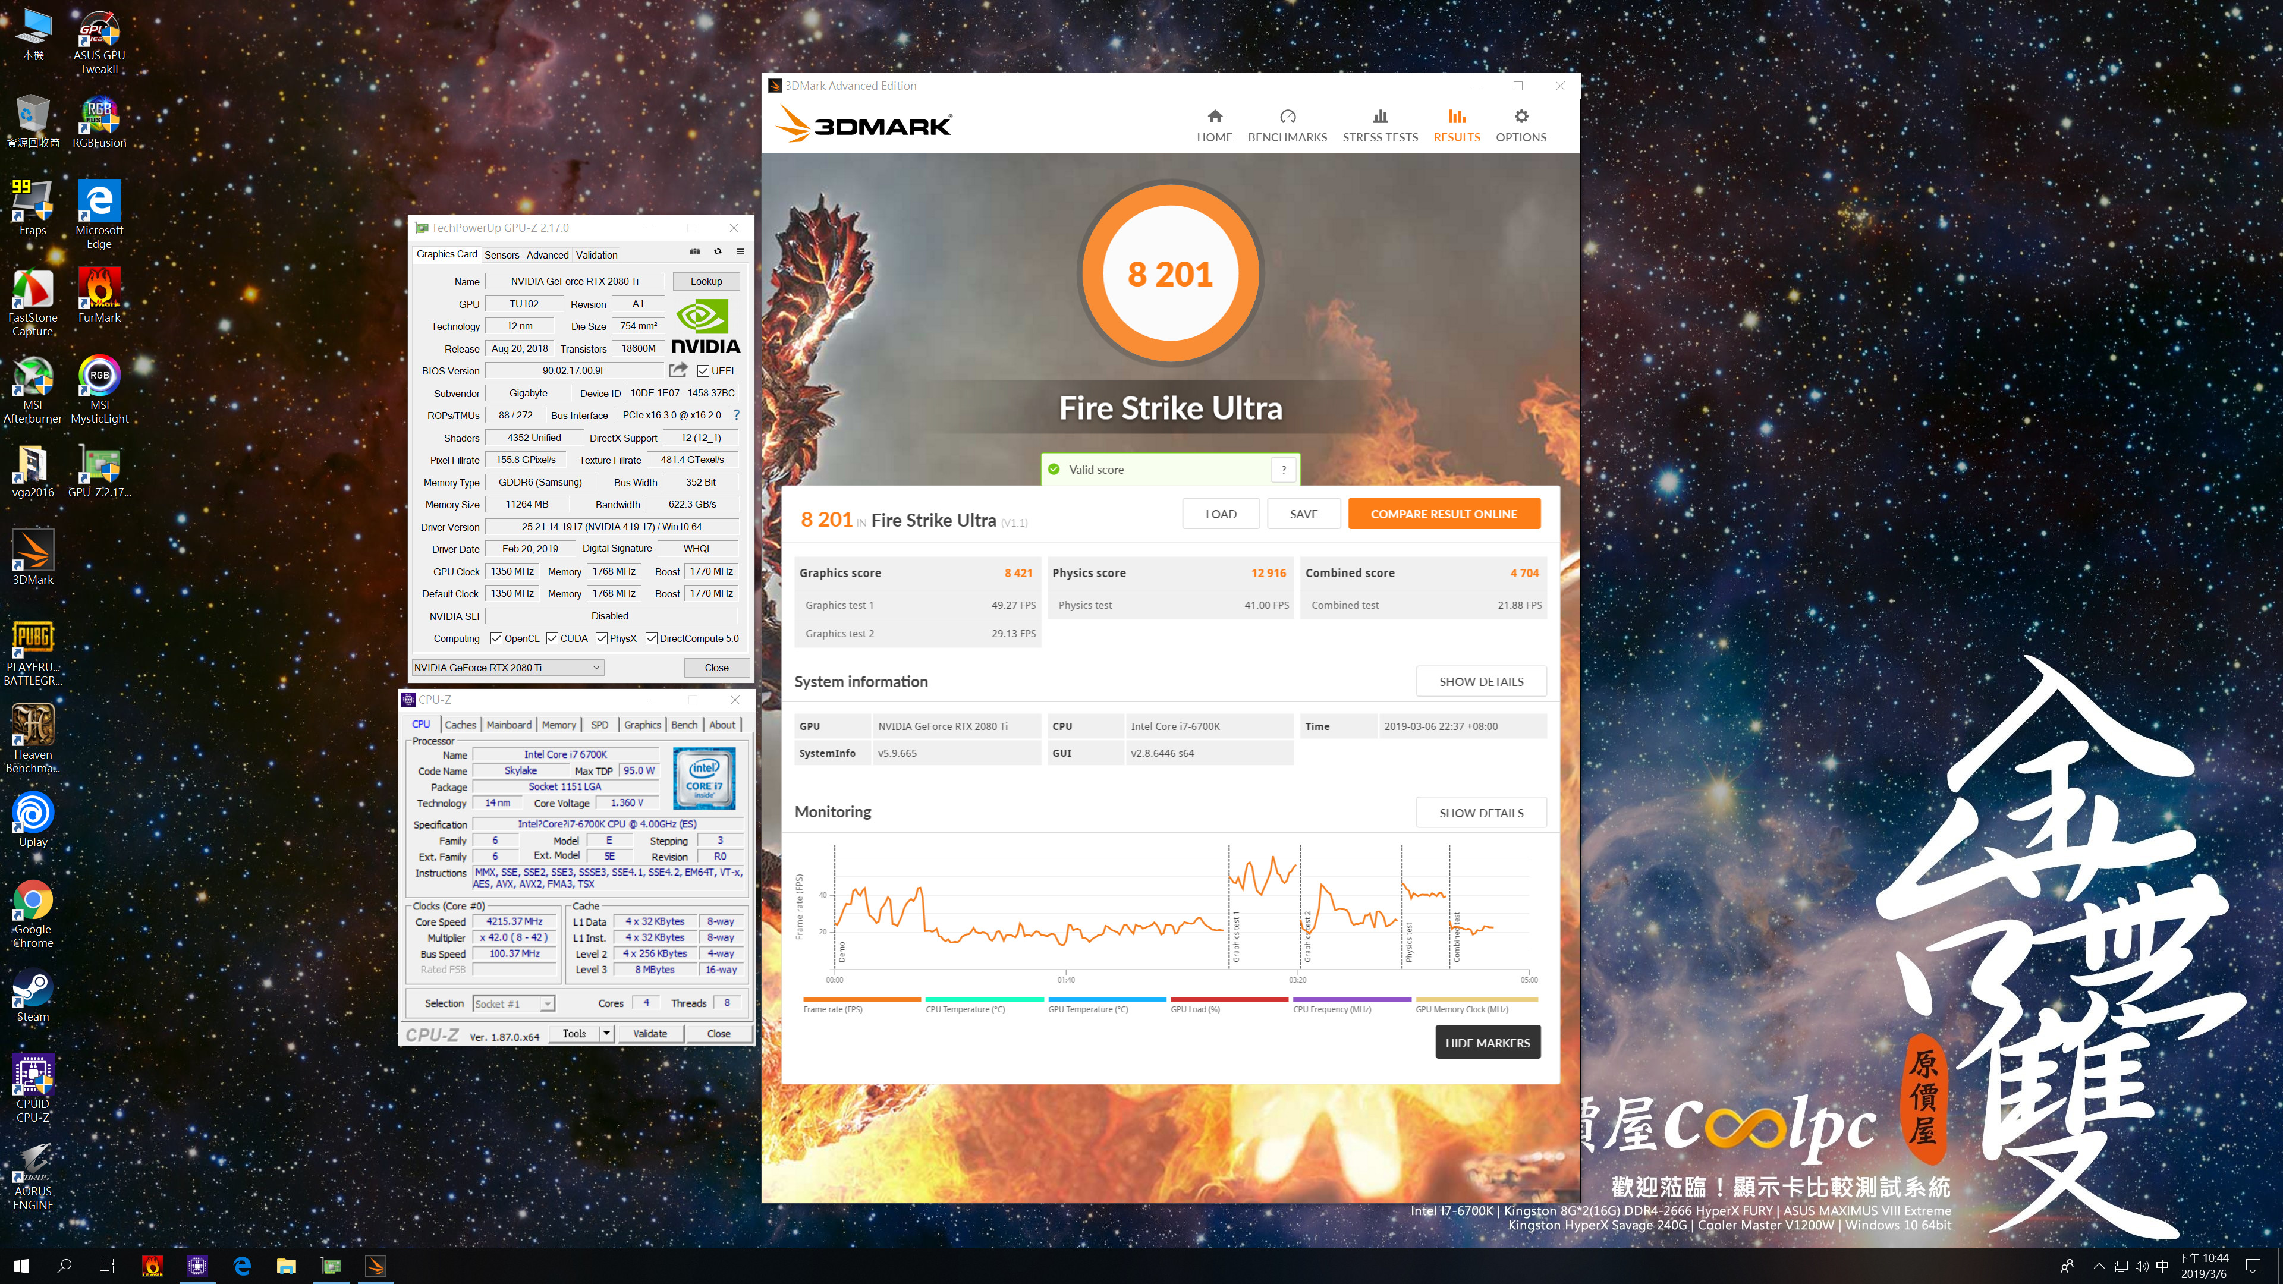The image size is (2283, 1284).
Task: Open taskbar search magnifier
Action: (64, 1266)
